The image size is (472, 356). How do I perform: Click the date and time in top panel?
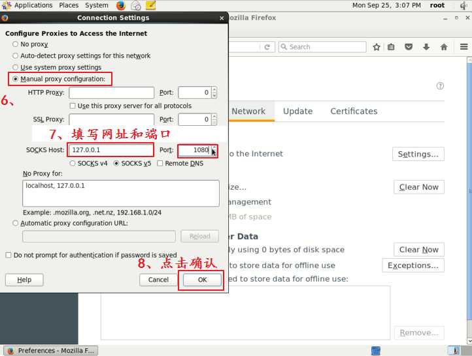[386, 5]
